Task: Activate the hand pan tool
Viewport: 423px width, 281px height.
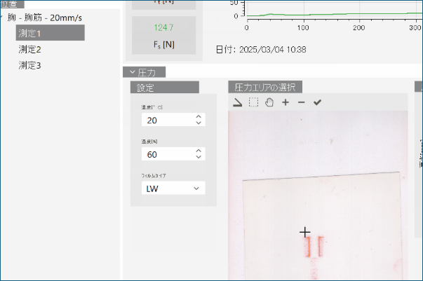Action: 269,102
